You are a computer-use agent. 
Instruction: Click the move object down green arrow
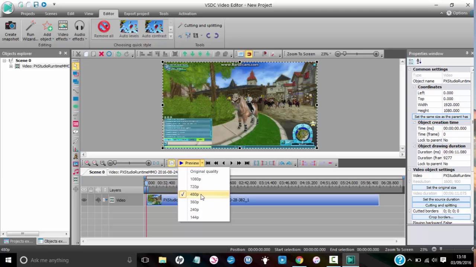tap(192, 54)
